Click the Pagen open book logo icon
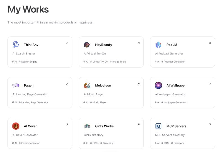 point(16,85)
